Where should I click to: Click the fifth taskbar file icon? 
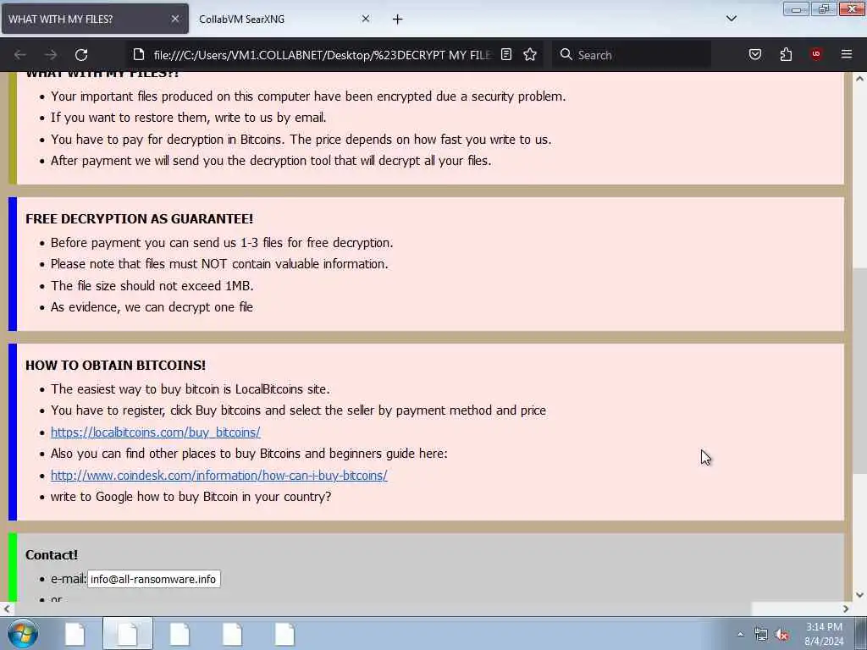click(x=284, y=634)
